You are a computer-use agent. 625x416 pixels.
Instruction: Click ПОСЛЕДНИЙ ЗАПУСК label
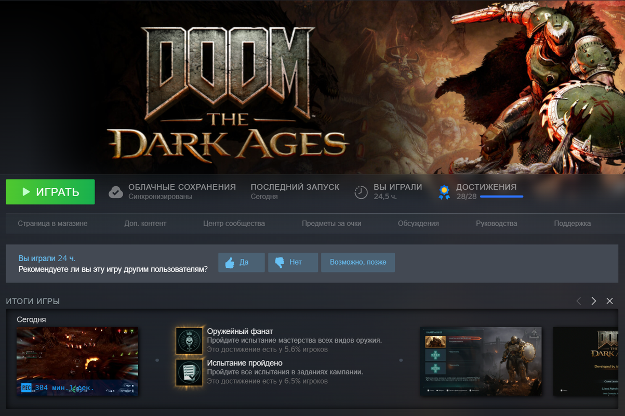(295, 187)
